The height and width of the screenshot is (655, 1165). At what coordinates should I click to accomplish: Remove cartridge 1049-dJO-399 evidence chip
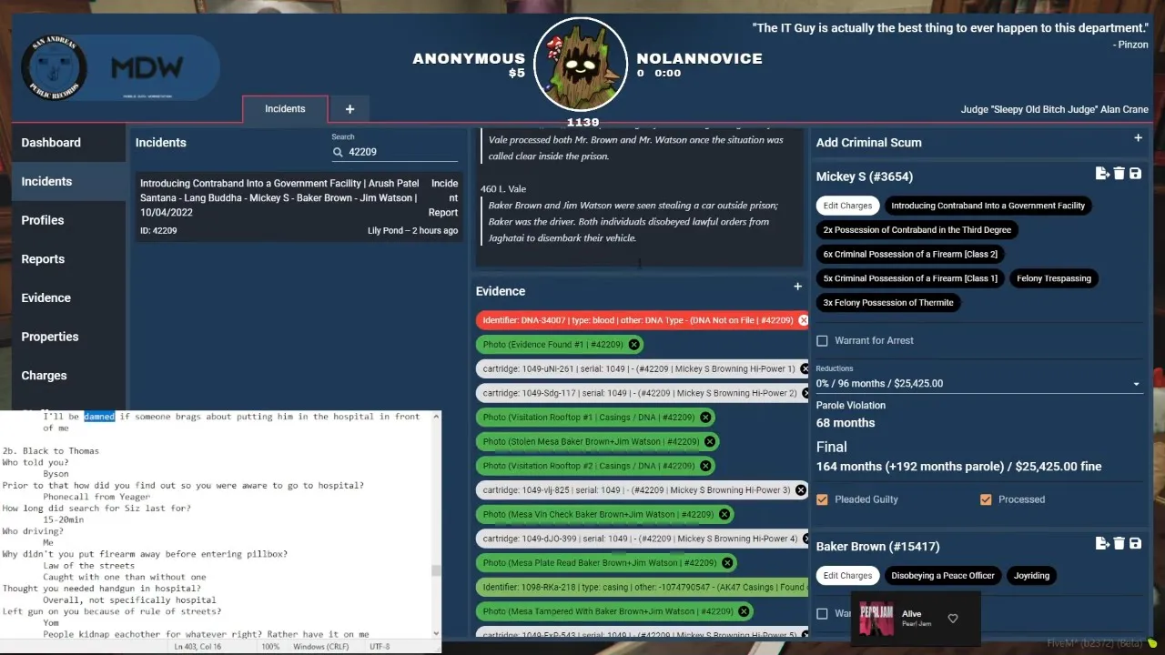click(x=804, y=539)
